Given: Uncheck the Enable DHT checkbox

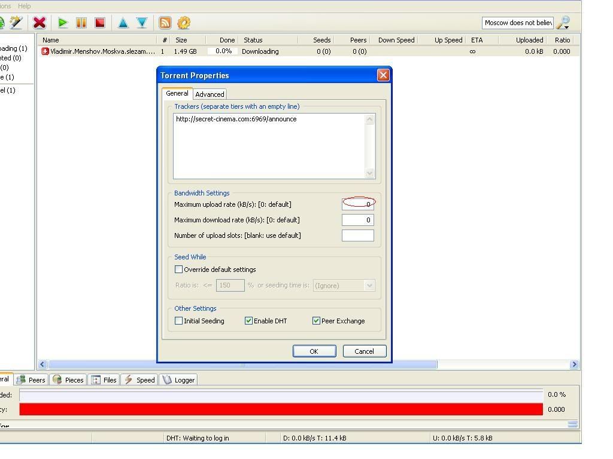Looking at the screenshot, I should click(x=249, y=321).
